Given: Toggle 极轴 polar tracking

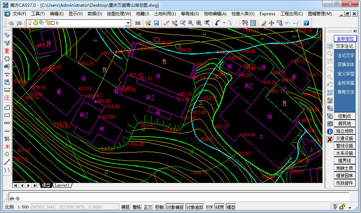Looking at the screenshot, I should click(159, 207).
